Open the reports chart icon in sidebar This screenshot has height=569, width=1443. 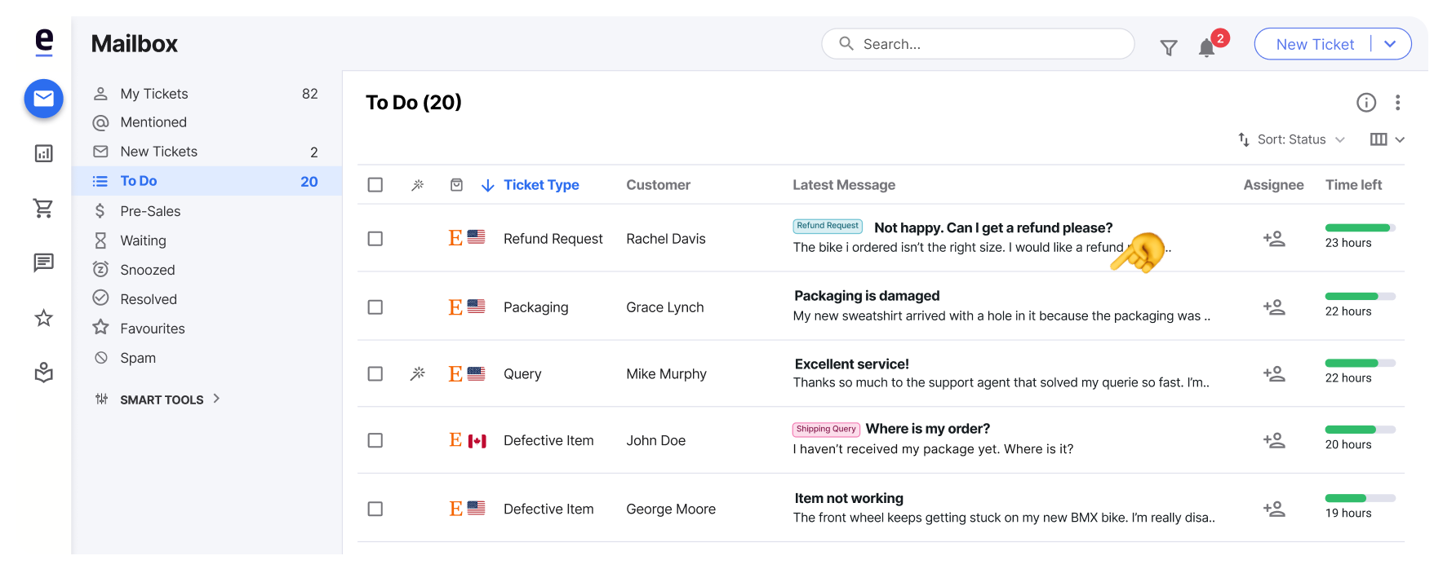[43, 153]
